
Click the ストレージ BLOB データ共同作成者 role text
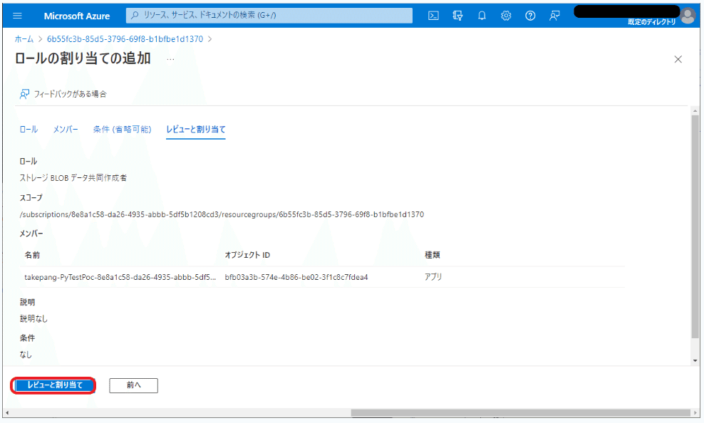tap(73, 178)
